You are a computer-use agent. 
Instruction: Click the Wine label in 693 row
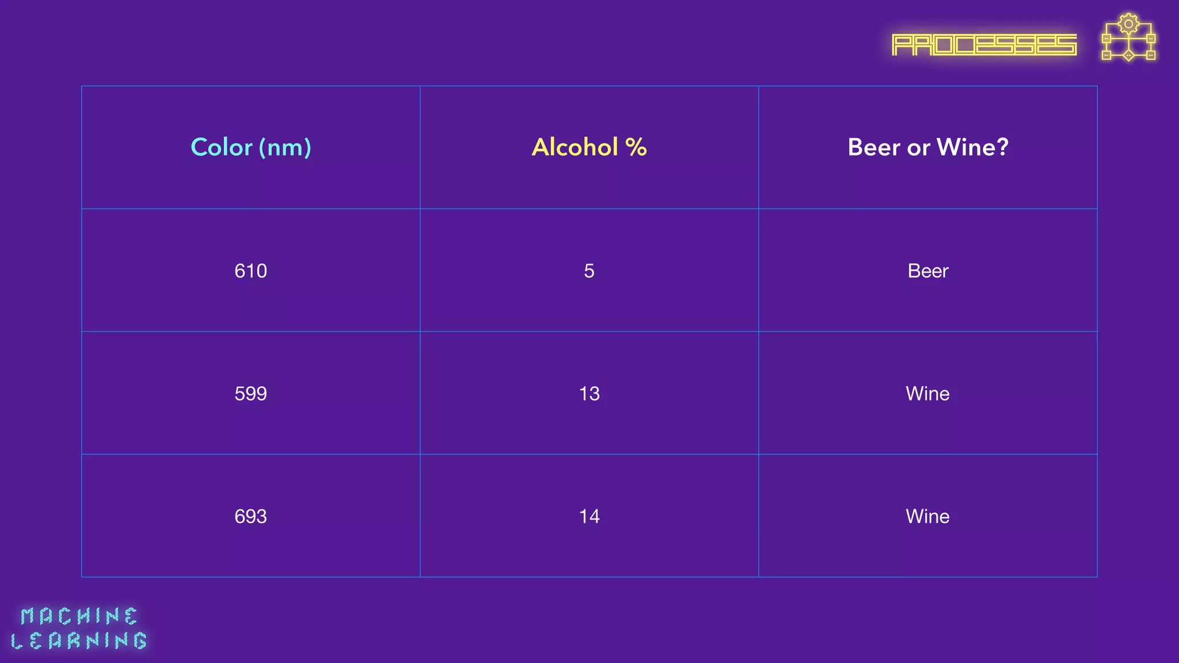928,516
